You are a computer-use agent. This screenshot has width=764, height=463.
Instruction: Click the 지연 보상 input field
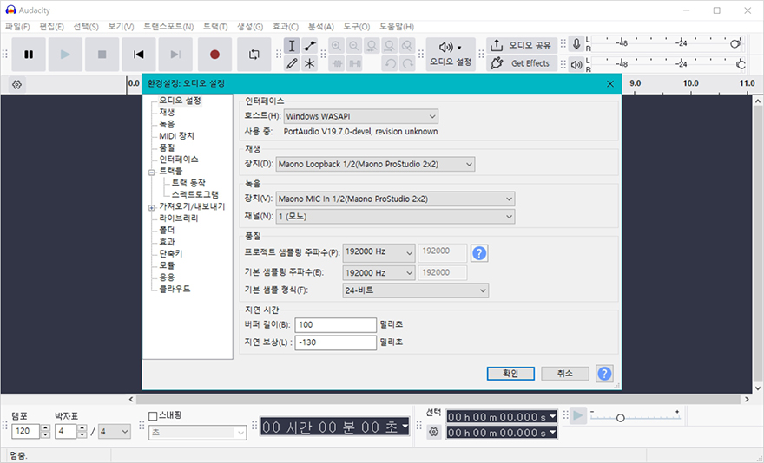(335, 342)
